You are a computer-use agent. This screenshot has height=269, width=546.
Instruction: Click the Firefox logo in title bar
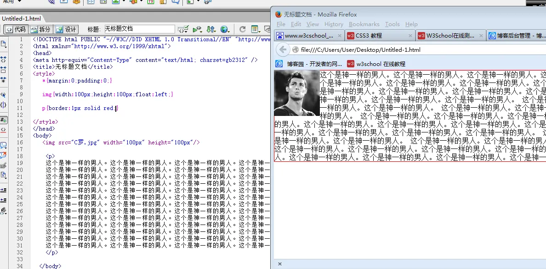tap(278, 14)
